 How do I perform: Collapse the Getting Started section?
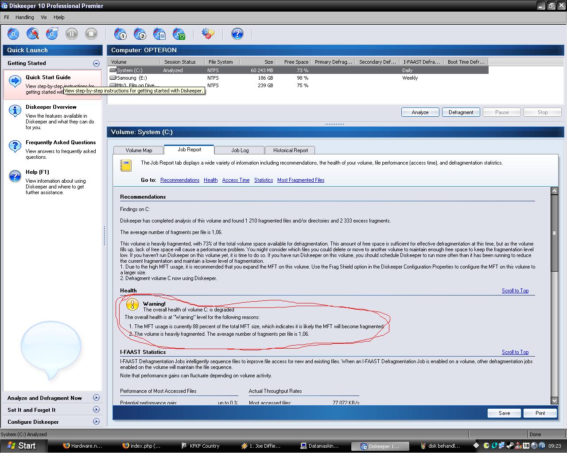96,63
